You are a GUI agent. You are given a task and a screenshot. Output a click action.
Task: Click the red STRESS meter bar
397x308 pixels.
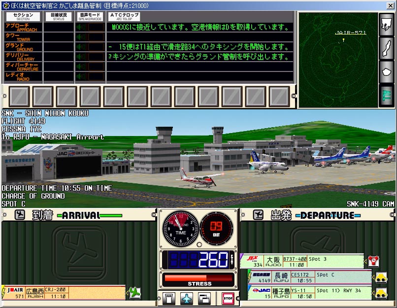point(199,278)
